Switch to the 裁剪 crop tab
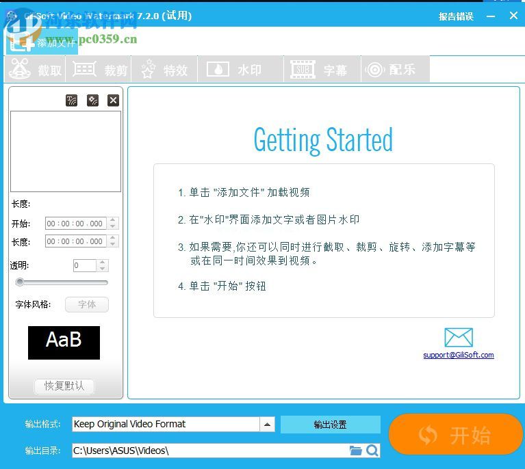 (x=101, y=70)
